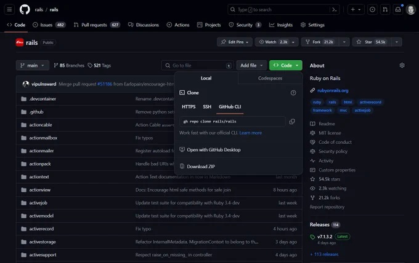Go to GitHub home via Octocat logo
Viewport: 419px width, 263px height.
click(x=25, y=10)
